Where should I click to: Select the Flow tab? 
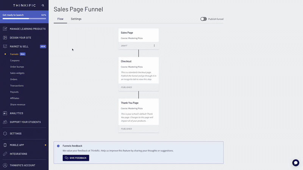[x=60, y=19]
